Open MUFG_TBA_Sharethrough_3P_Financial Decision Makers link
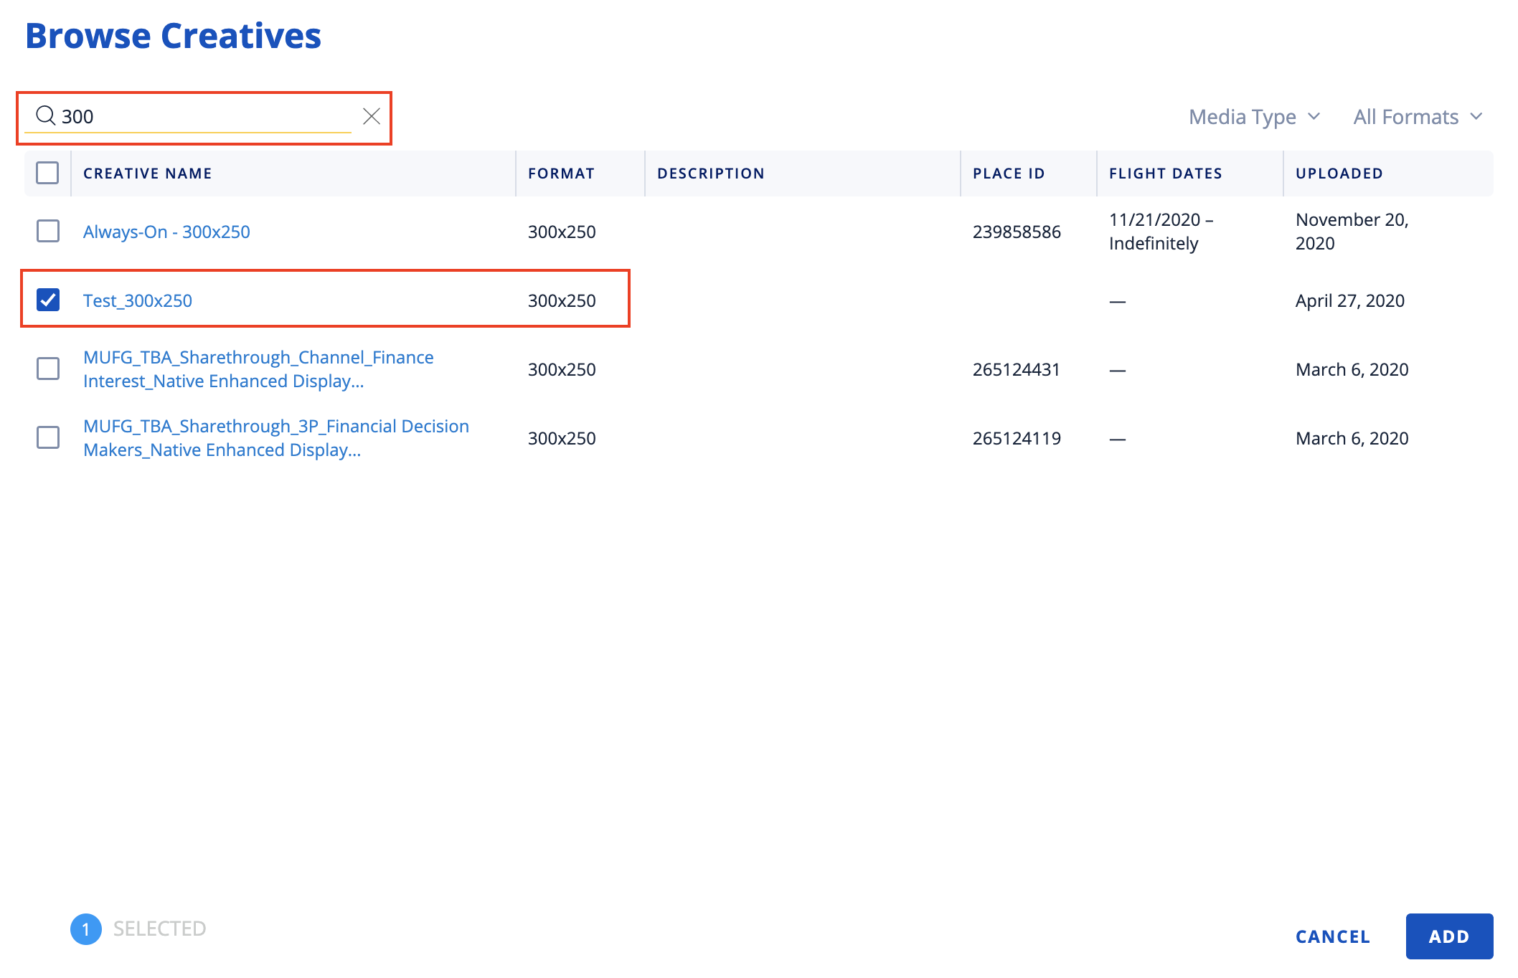The image size is (1518, 978). [x=276, y=438]
